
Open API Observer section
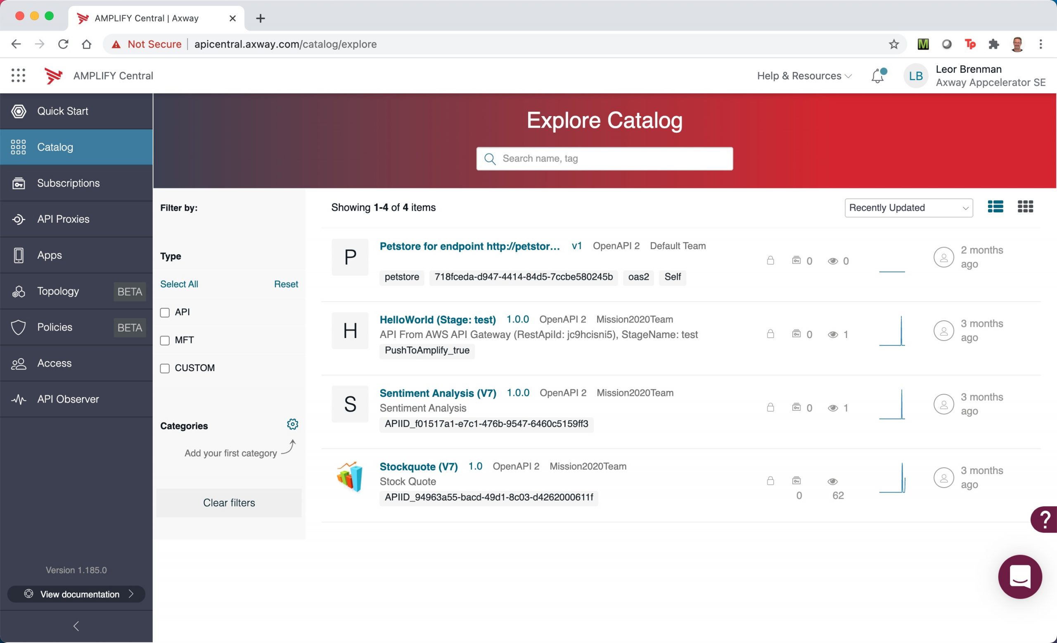76,400
